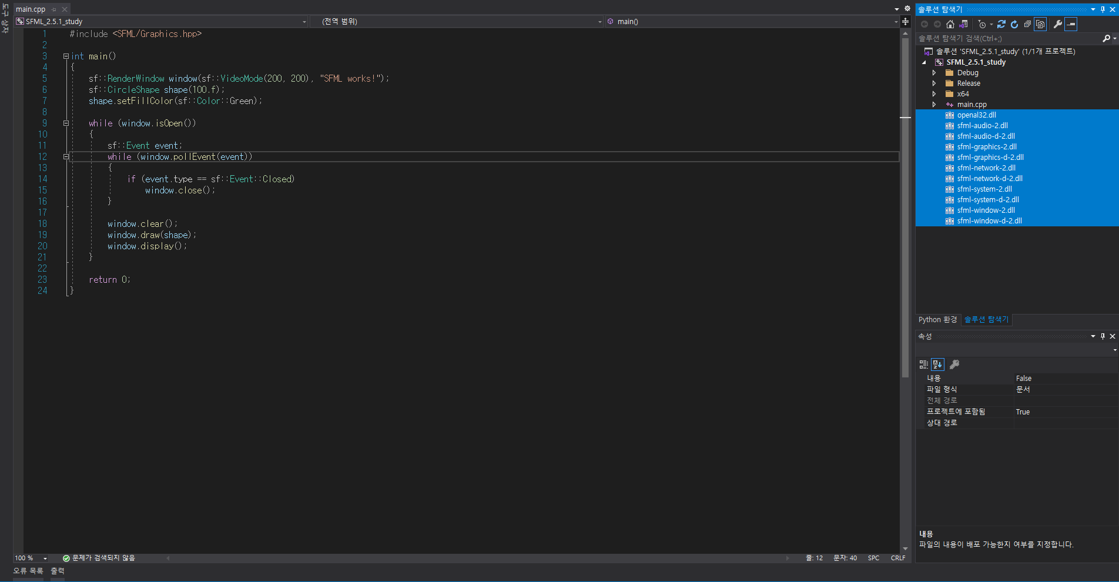Screen dimensions: 1119x582
Task: Click CRLF line ending indicator
Action: [897, 558]
